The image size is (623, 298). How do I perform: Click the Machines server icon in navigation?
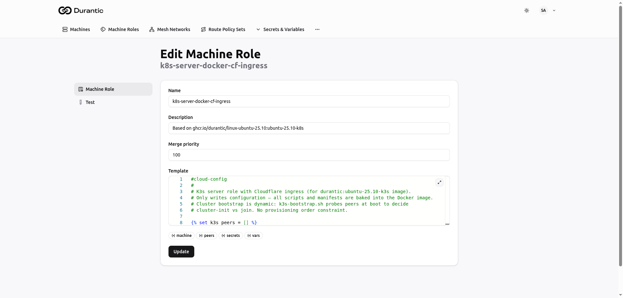click(x=65, y=29)
